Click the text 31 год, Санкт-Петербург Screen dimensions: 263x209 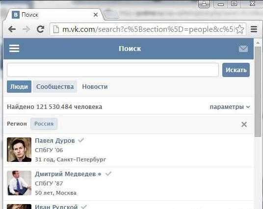pyautogui.click(x=70, y=159)
